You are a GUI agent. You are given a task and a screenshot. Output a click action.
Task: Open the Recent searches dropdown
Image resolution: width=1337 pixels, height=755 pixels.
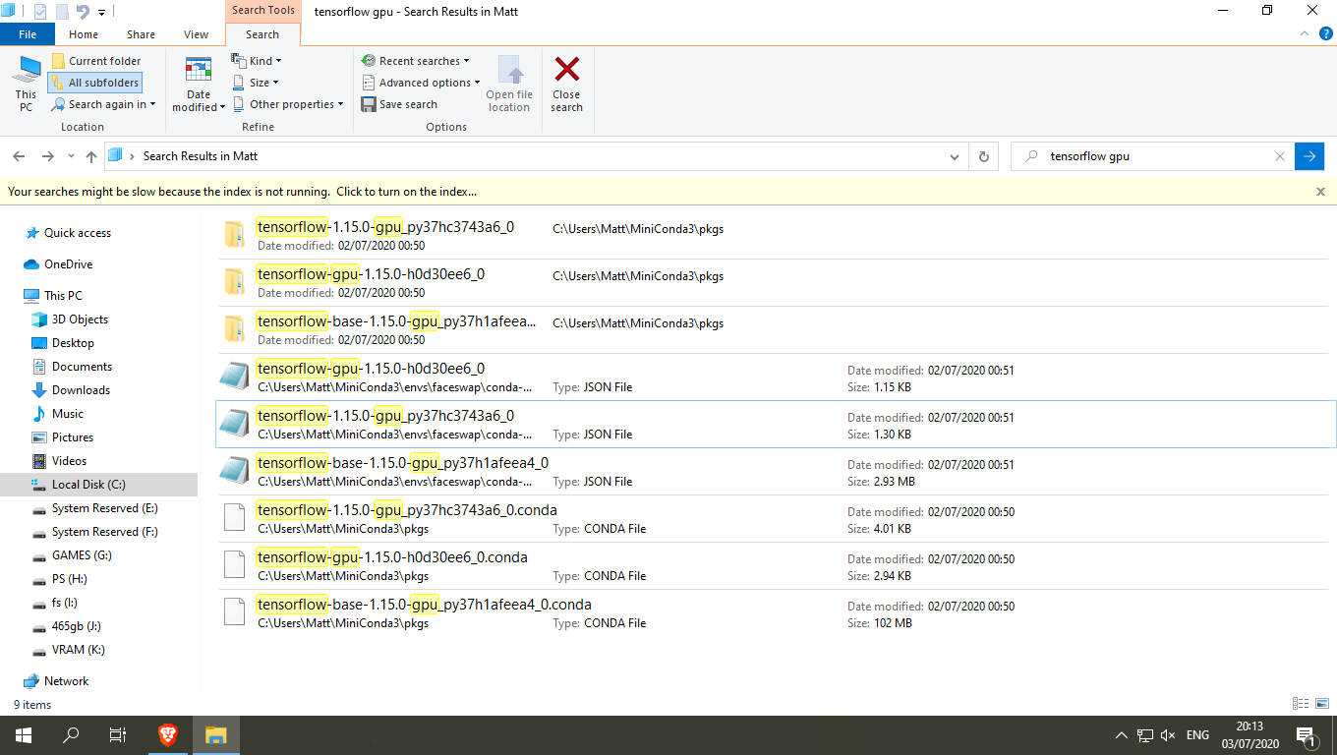pyautogui.click(x=415, y=61)
